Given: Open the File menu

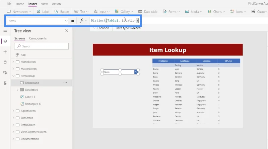Looking at the screenshot, I should [9, 4].
